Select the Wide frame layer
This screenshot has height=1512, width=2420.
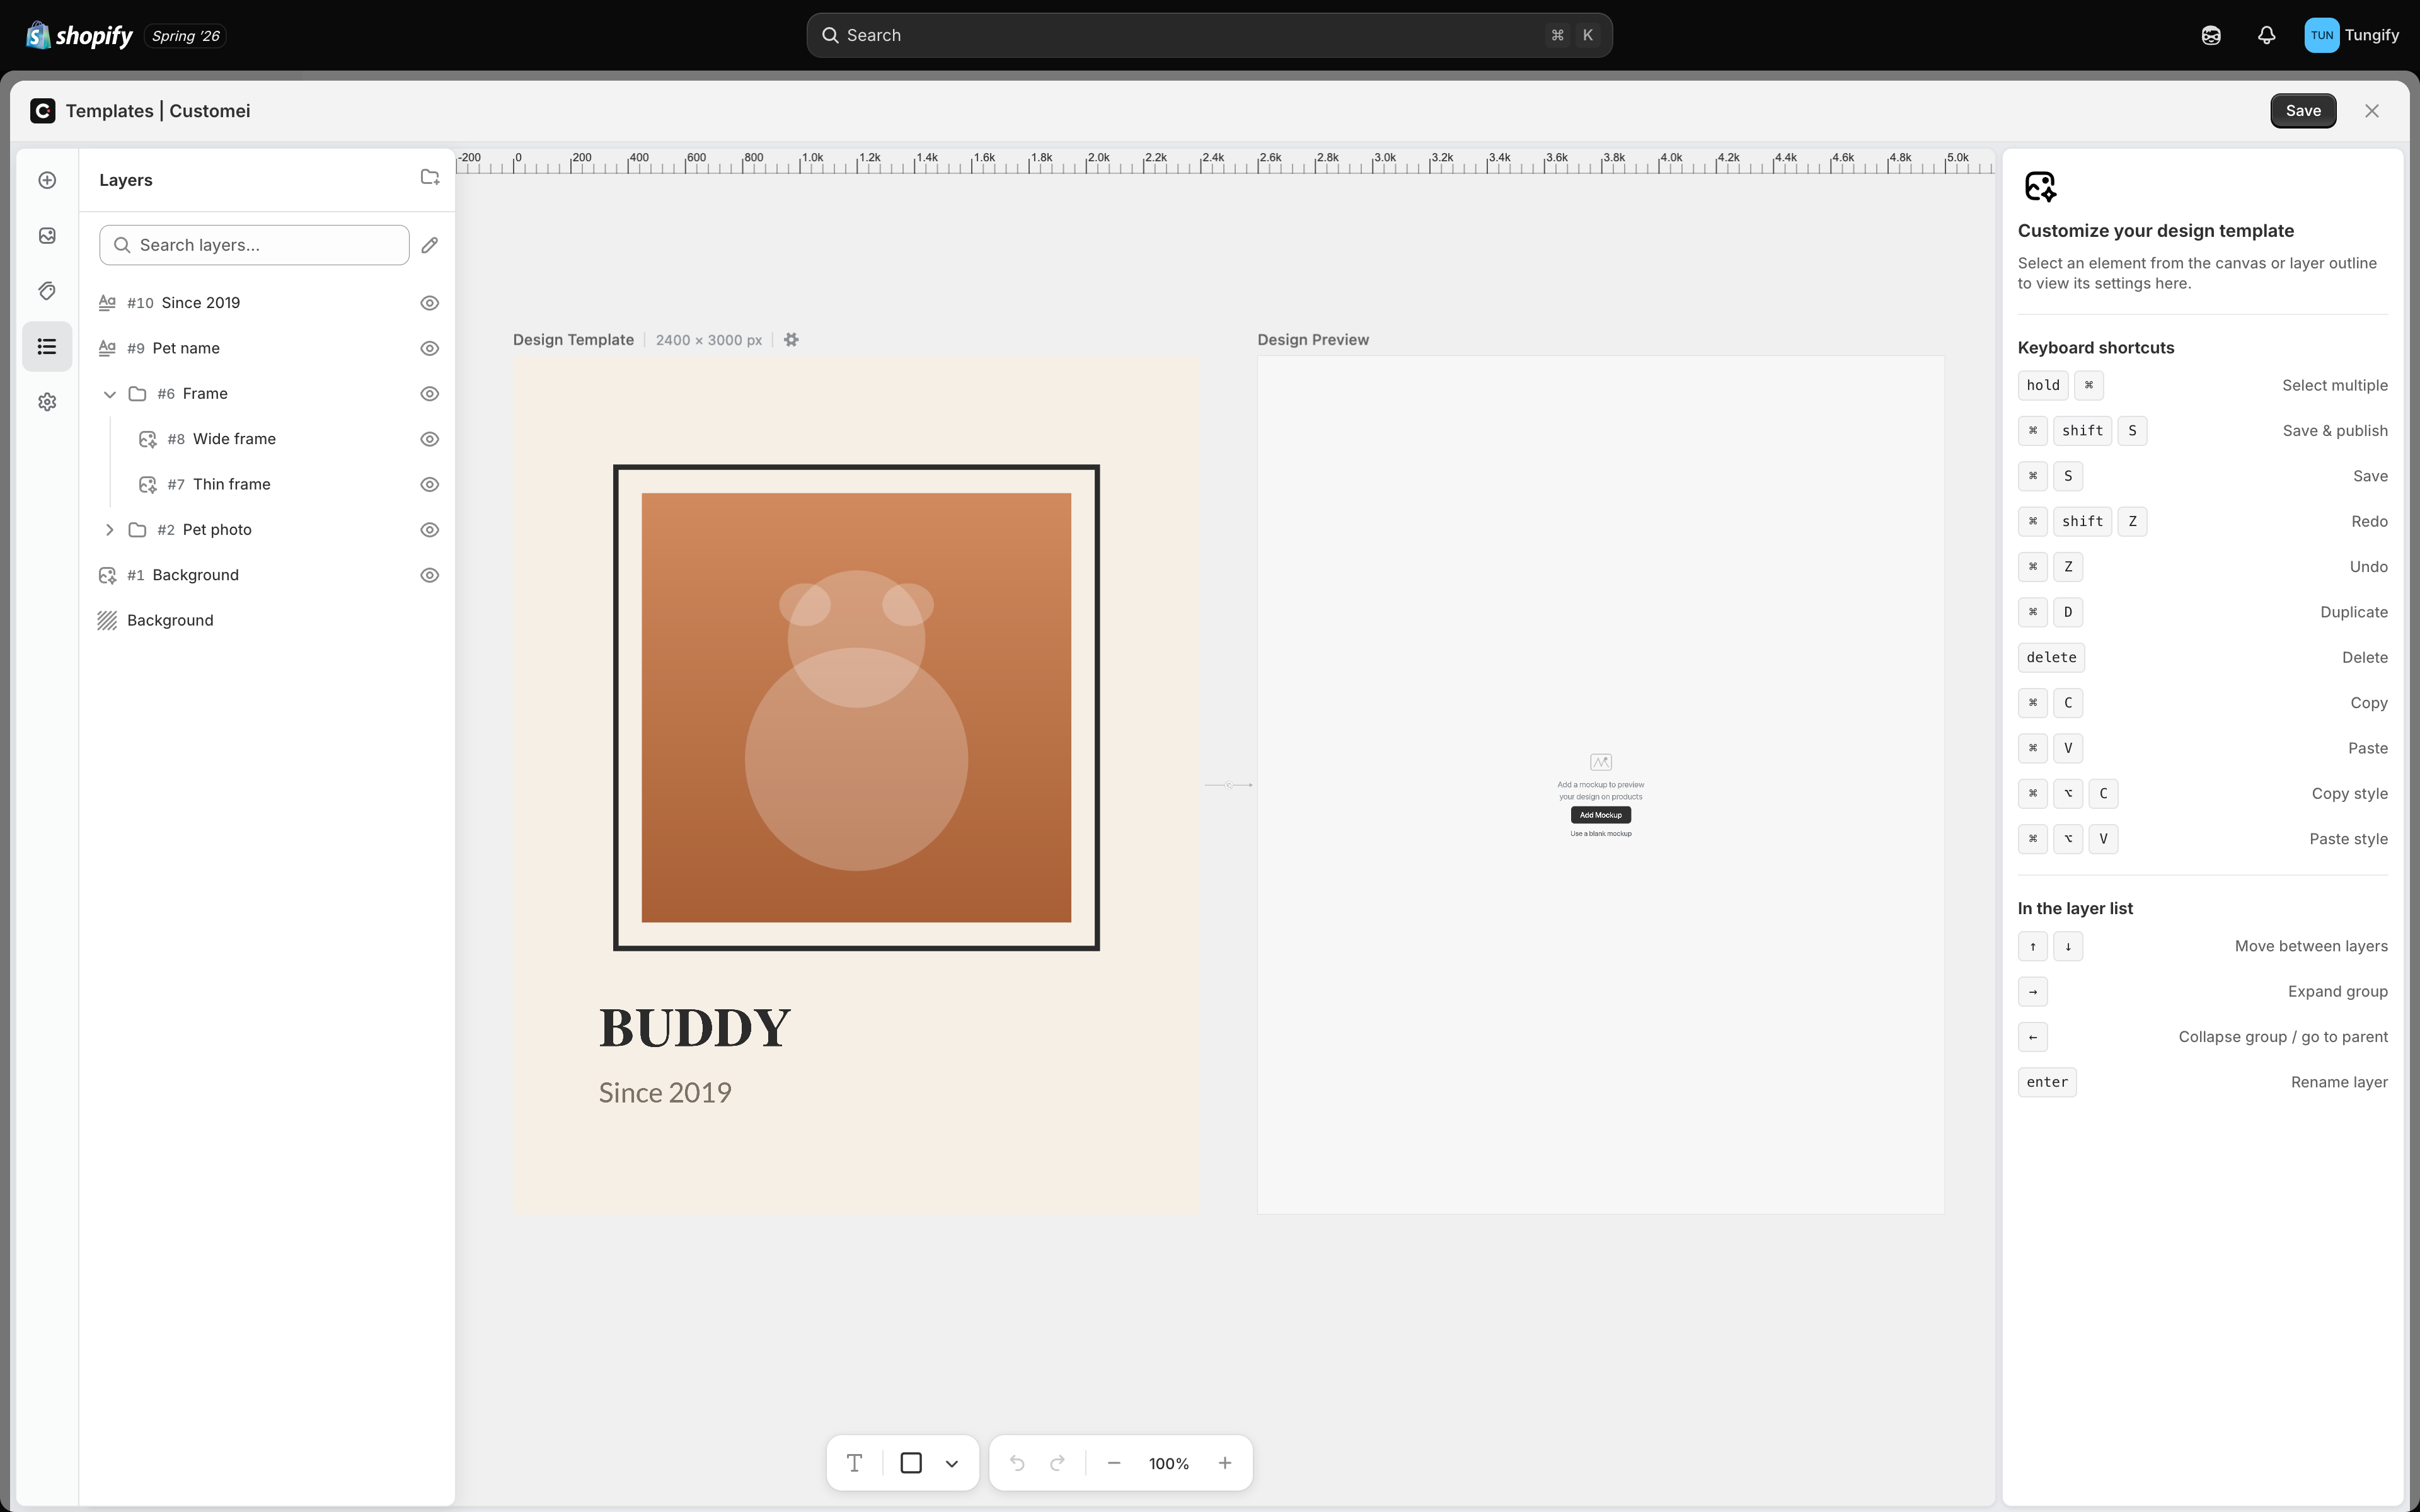coord(268,439)
